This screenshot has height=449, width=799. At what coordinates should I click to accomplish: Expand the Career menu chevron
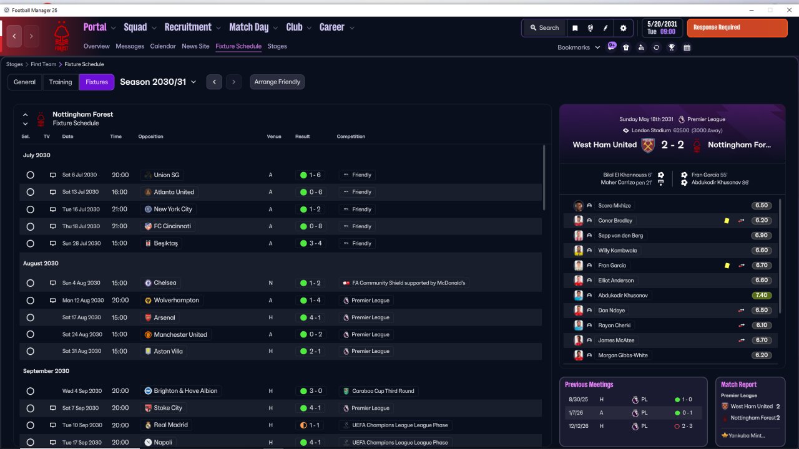[x=352, y=28]
